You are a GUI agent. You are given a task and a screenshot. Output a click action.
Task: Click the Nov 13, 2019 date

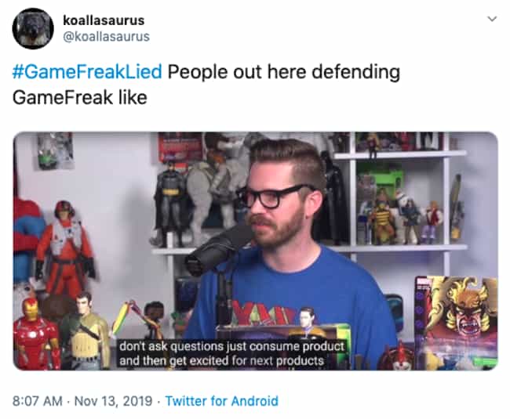point(113,401)
